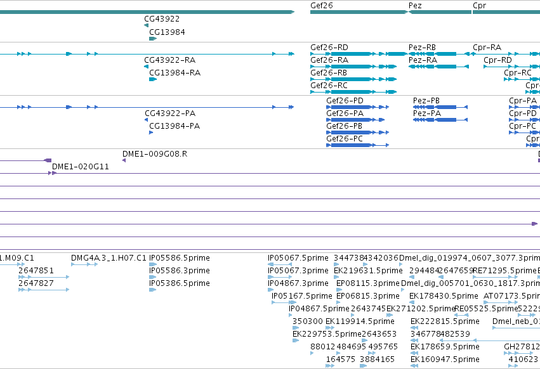This screenshot has width=540, height=369.
Task: Click the CG13984-RA transcript label
Action: (175, 73)
